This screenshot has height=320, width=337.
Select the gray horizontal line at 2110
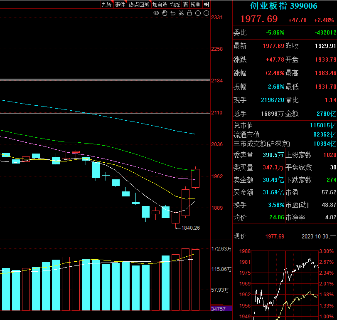[x=105, y=113]
